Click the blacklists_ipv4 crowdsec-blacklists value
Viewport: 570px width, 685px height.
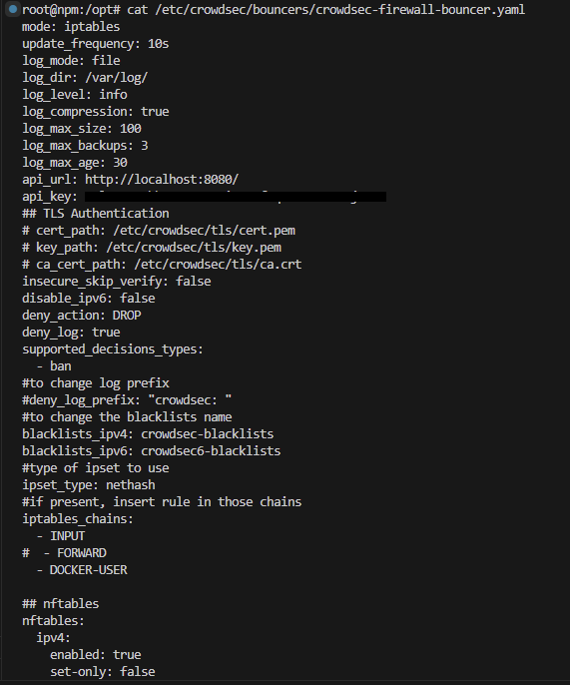point(207,433)
